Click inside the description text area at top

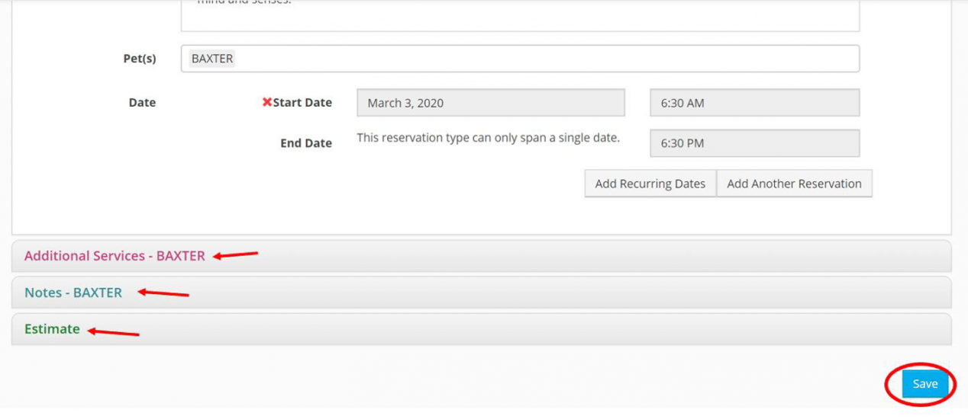click(520, 15)
